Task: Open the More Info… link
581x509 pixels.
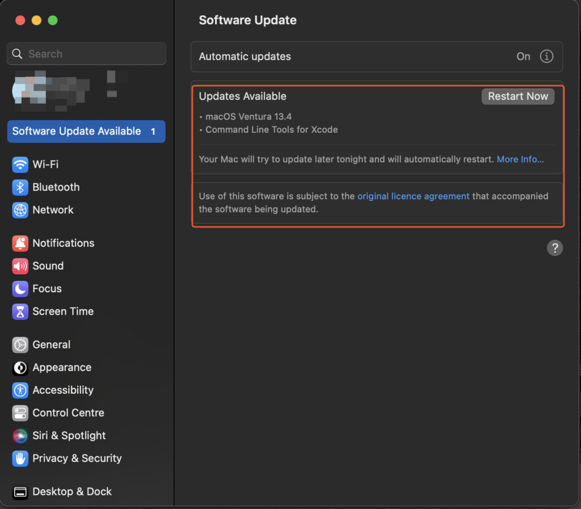Action: 520,159
